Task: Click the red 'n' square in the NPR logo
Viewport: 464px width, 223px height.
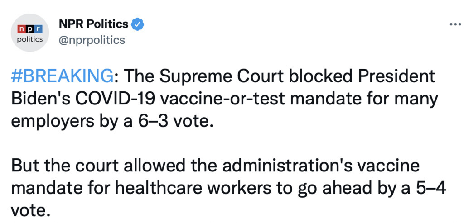Action: tap(21, 29)
